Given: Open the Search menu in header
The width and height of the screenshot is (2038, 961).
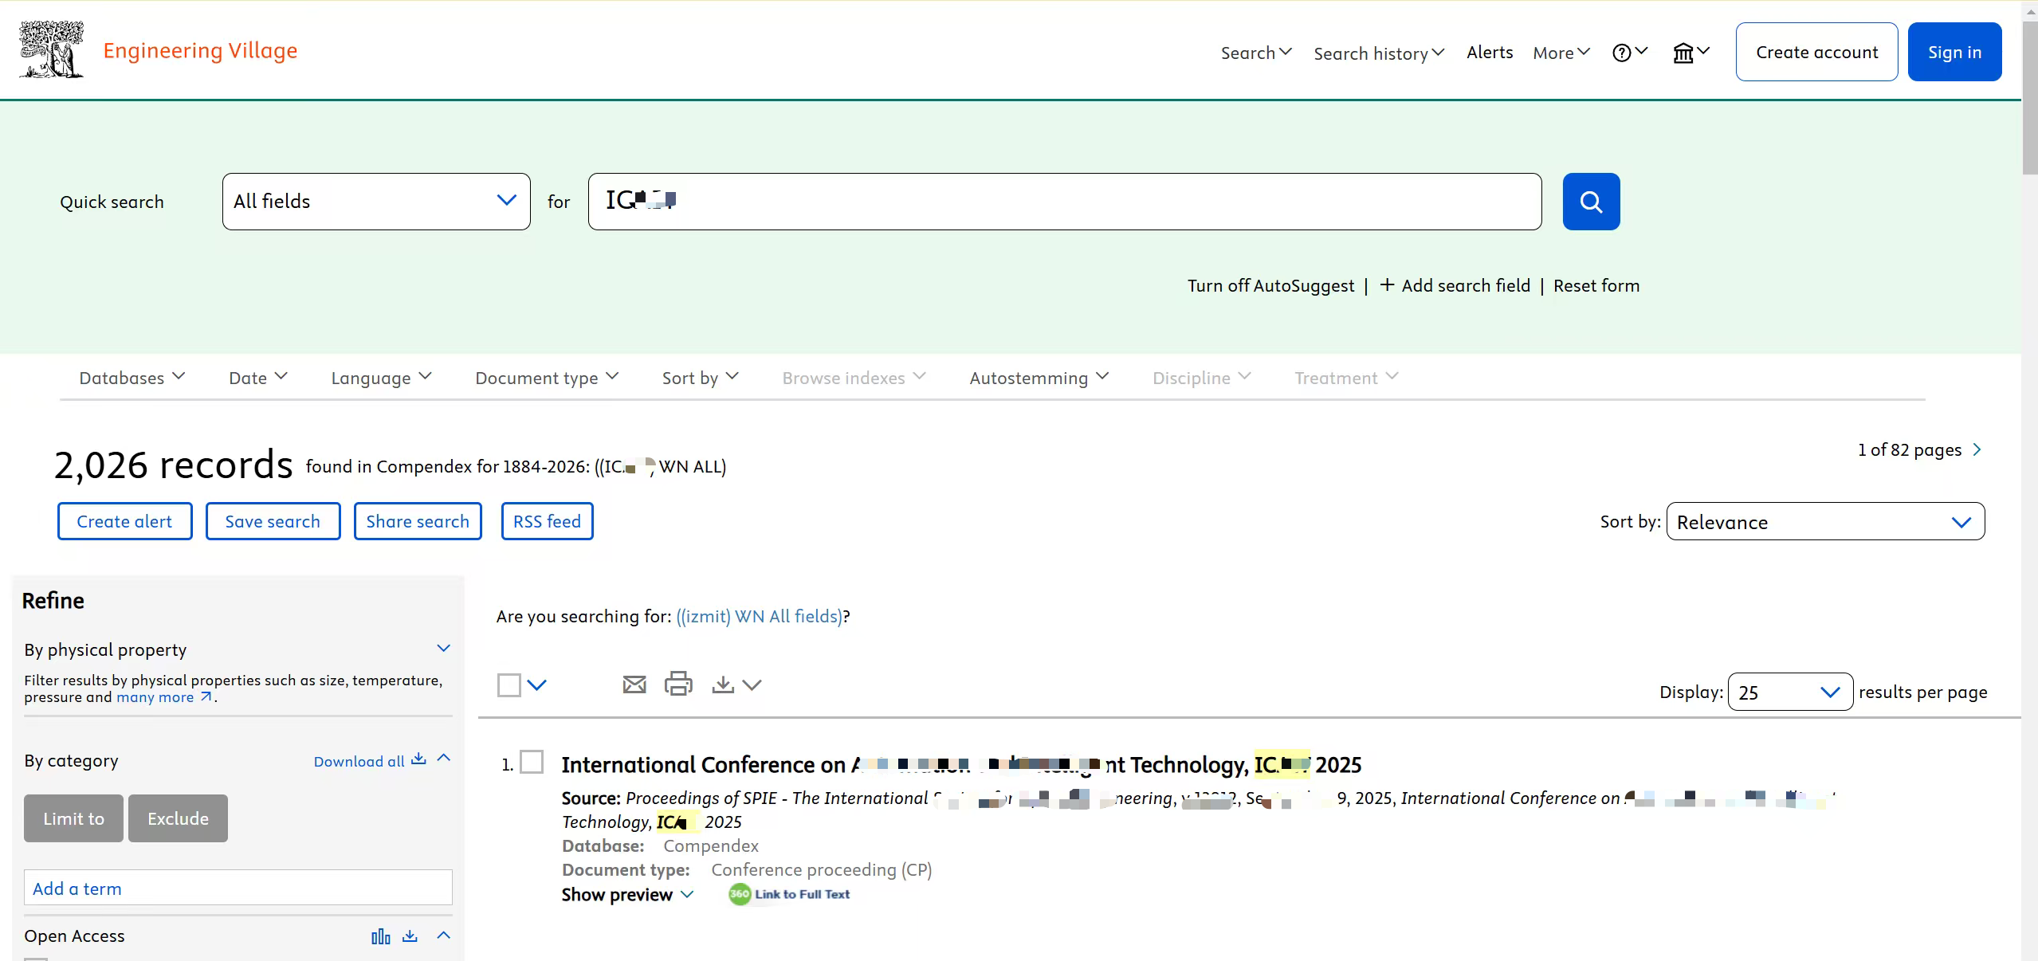Looking at the screenshot, I should pos(1256,53).
